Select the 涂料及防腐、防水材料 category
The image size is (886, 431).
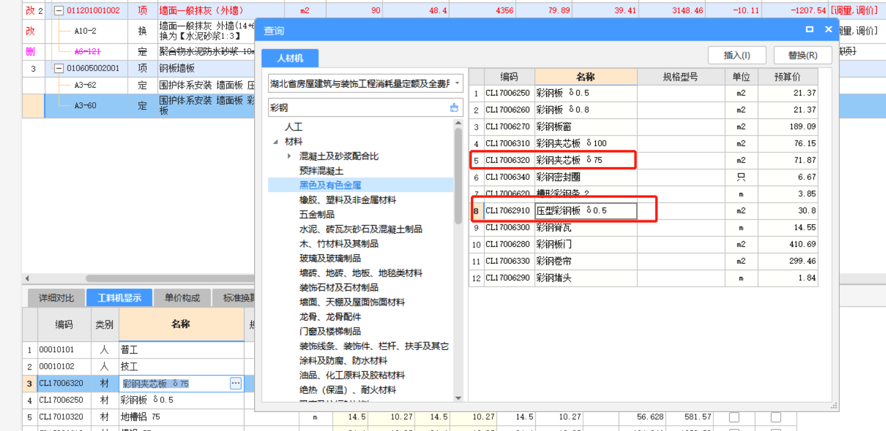point(343,360)
